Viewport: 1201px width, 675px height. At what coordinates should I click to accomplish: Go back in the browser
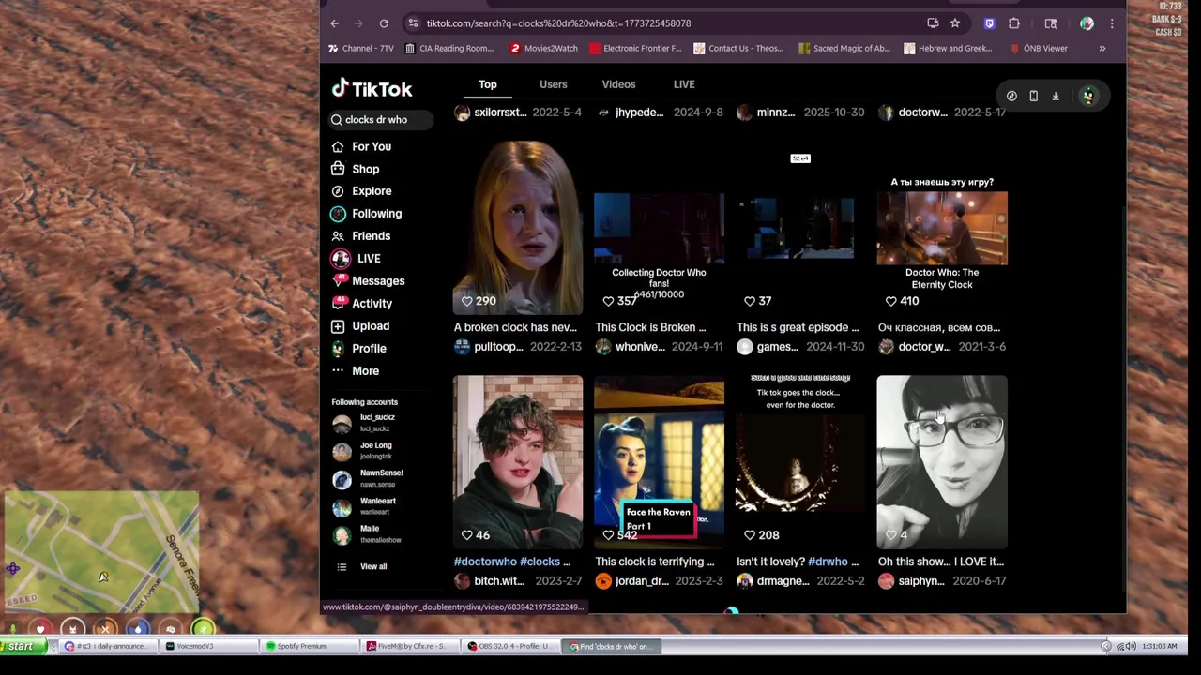pos(335,23)
